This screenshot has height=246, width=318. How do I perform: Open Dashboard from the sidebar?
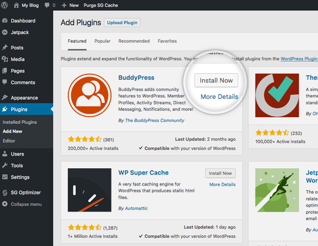click(23, 21)
